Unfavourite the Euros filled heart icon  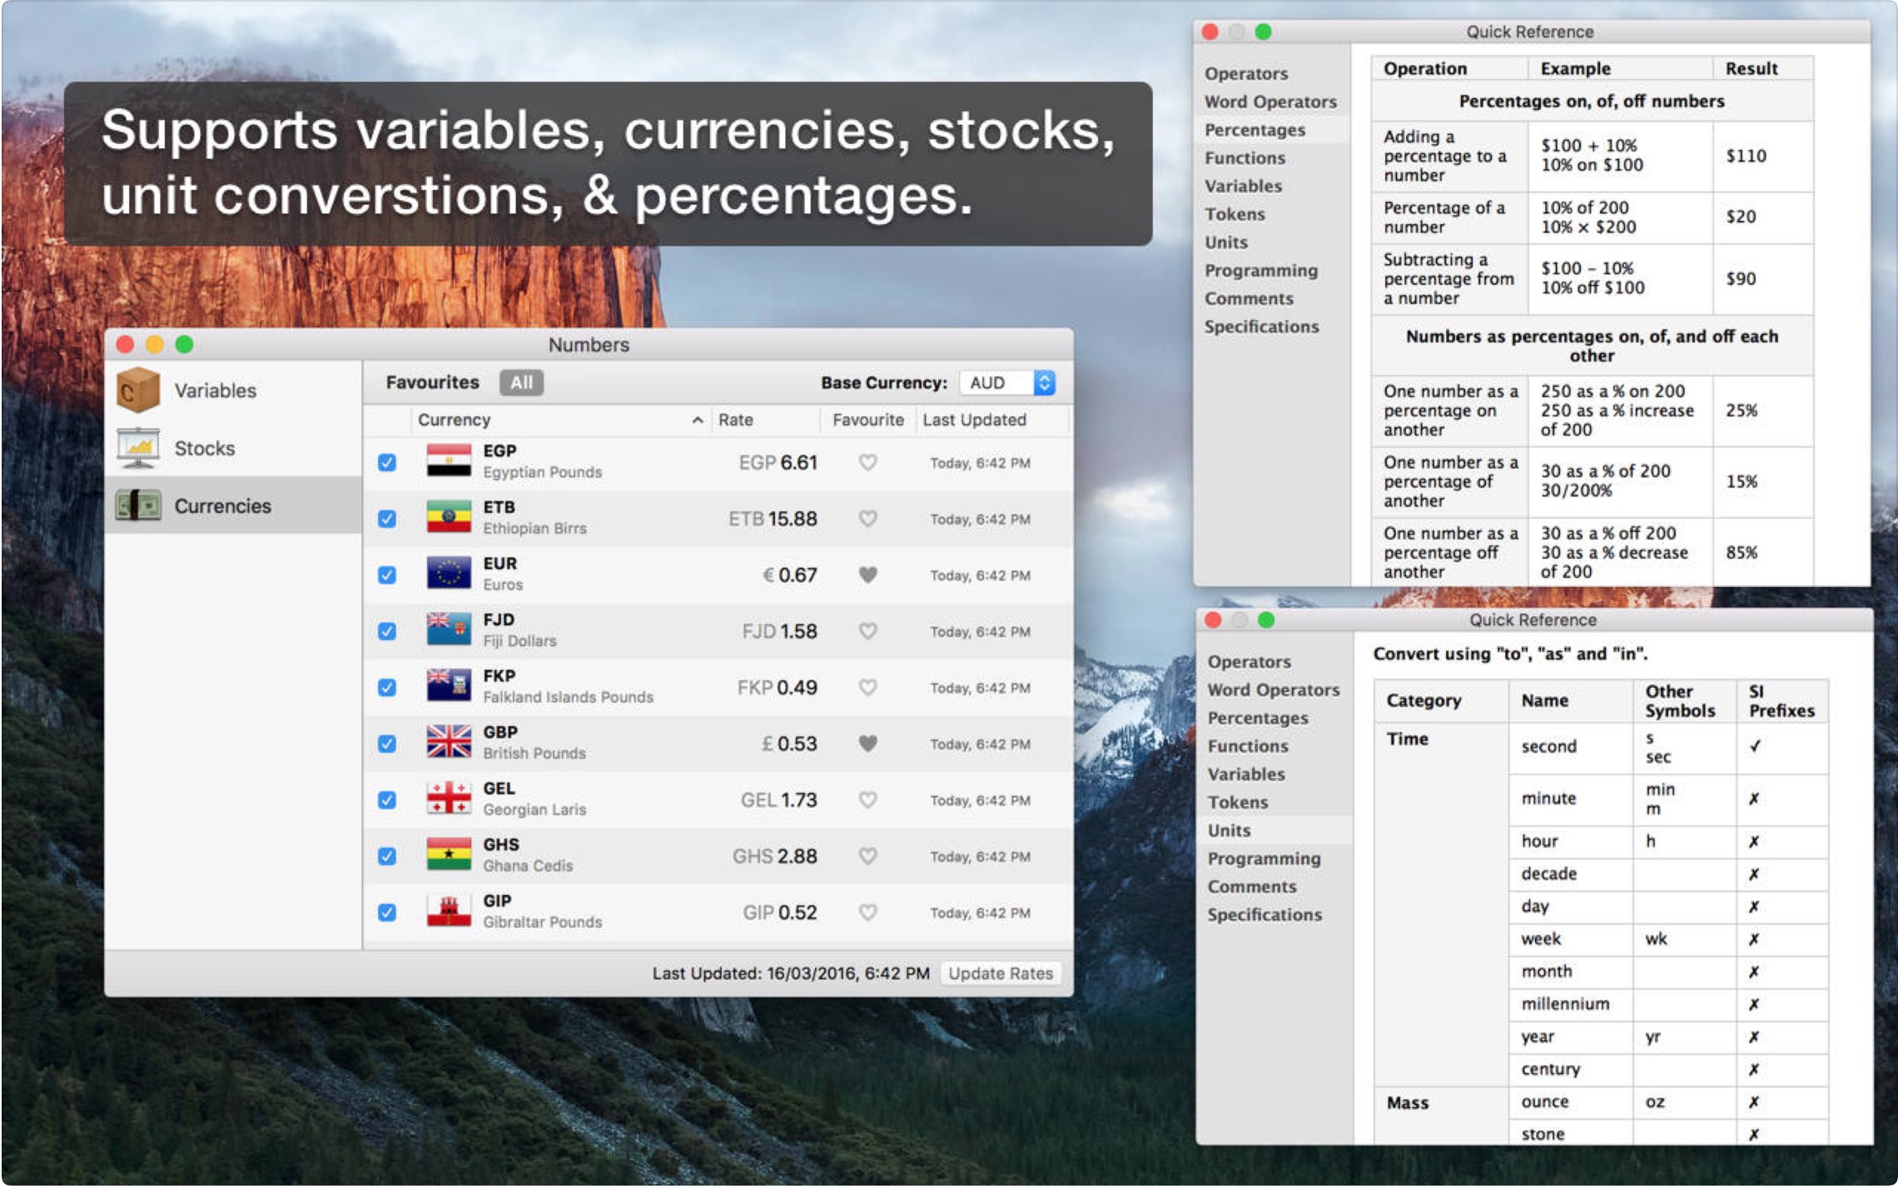click(x=867, y=575)
